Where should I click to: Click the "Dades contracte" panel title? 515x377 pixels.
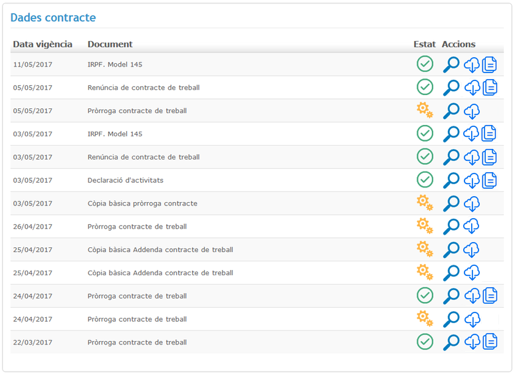pos(53,18)
